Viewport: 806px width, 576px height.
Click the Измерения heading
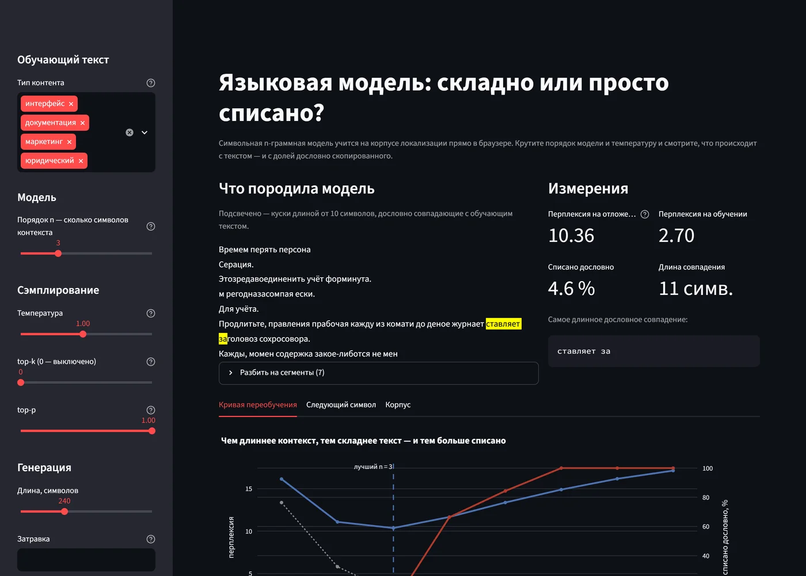tap(588, 188)
